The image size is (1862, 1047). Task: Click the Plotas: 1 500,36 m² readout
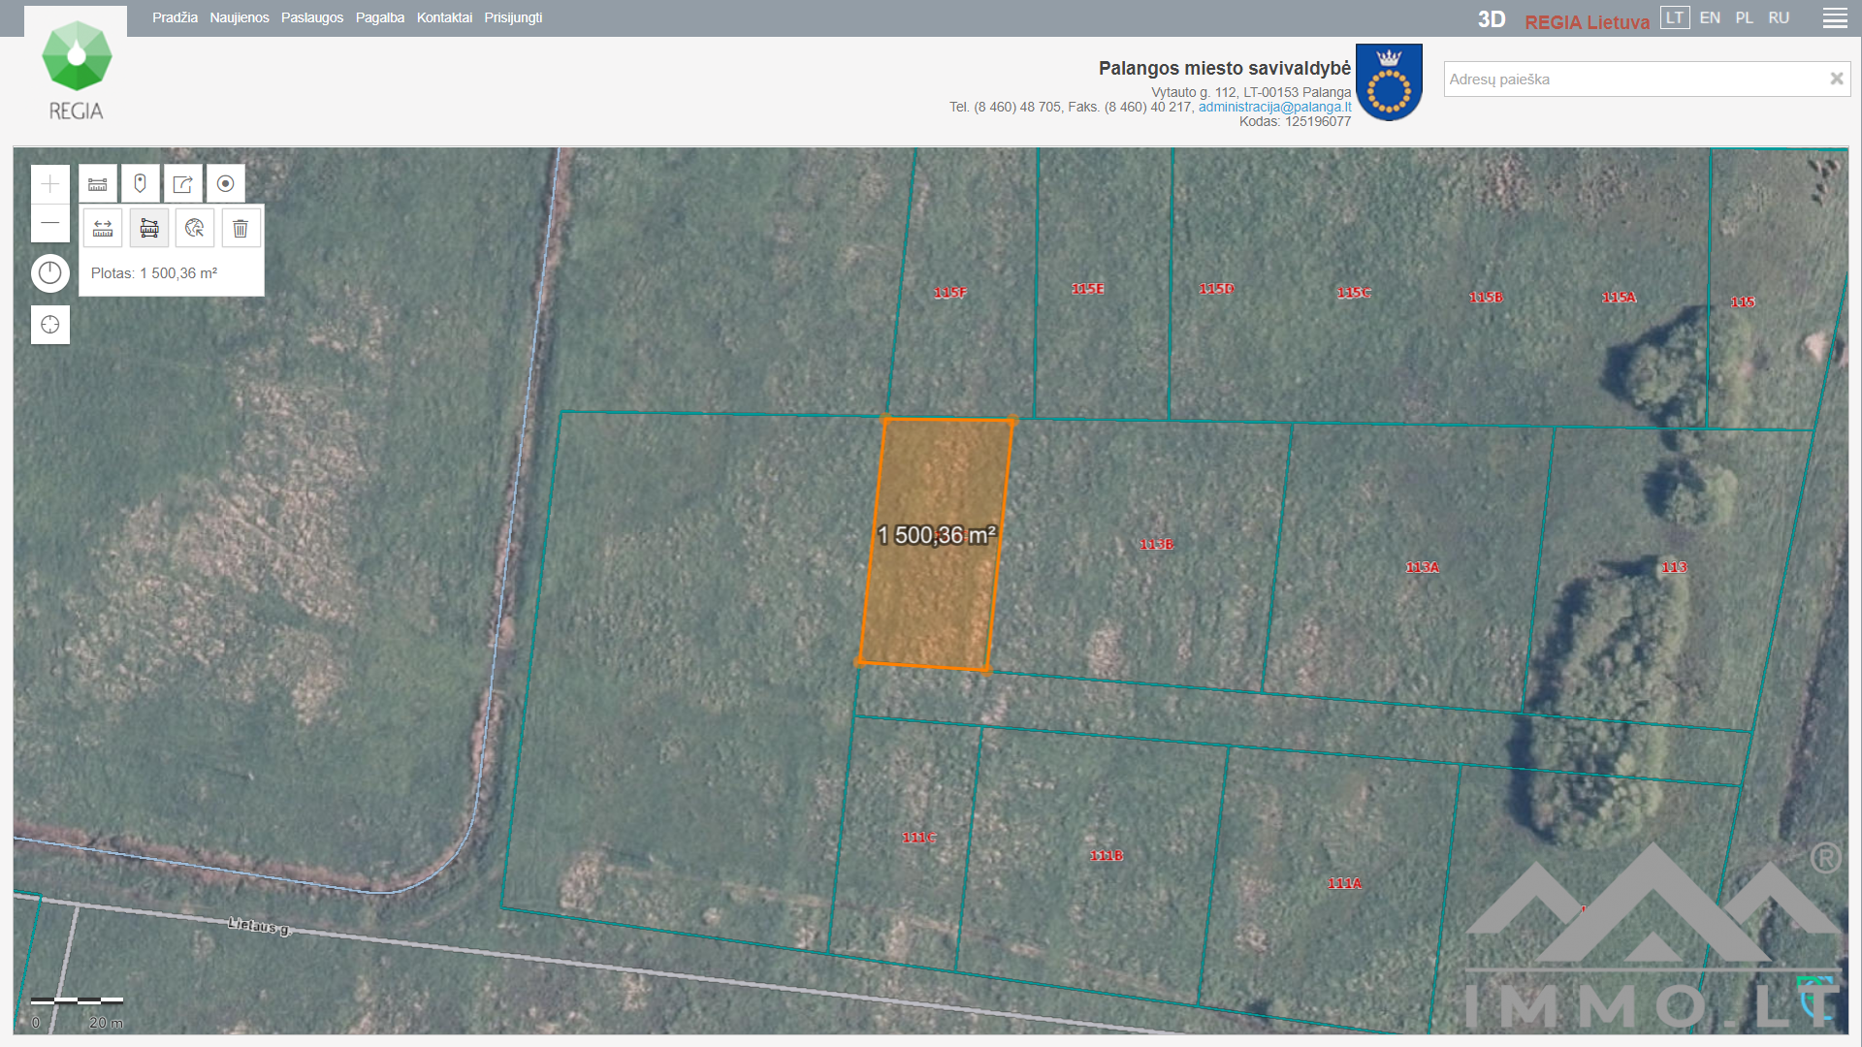(x=154, y=273)
